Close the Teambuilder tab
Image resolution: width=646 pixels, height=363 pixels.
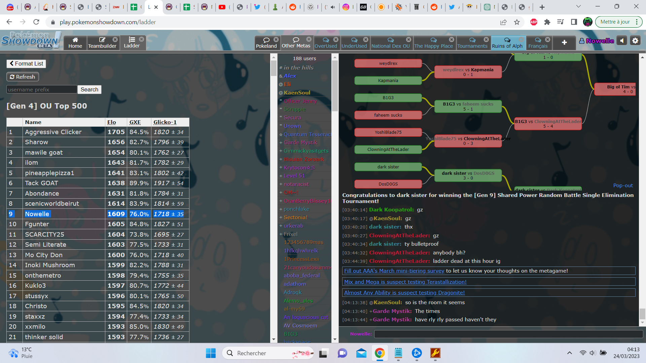pos(115,39)
